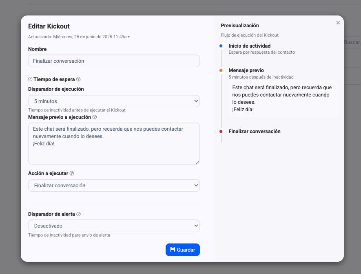Open help for Disparador de alerta
Screen dimensions: 361x274
click(79, 214)
